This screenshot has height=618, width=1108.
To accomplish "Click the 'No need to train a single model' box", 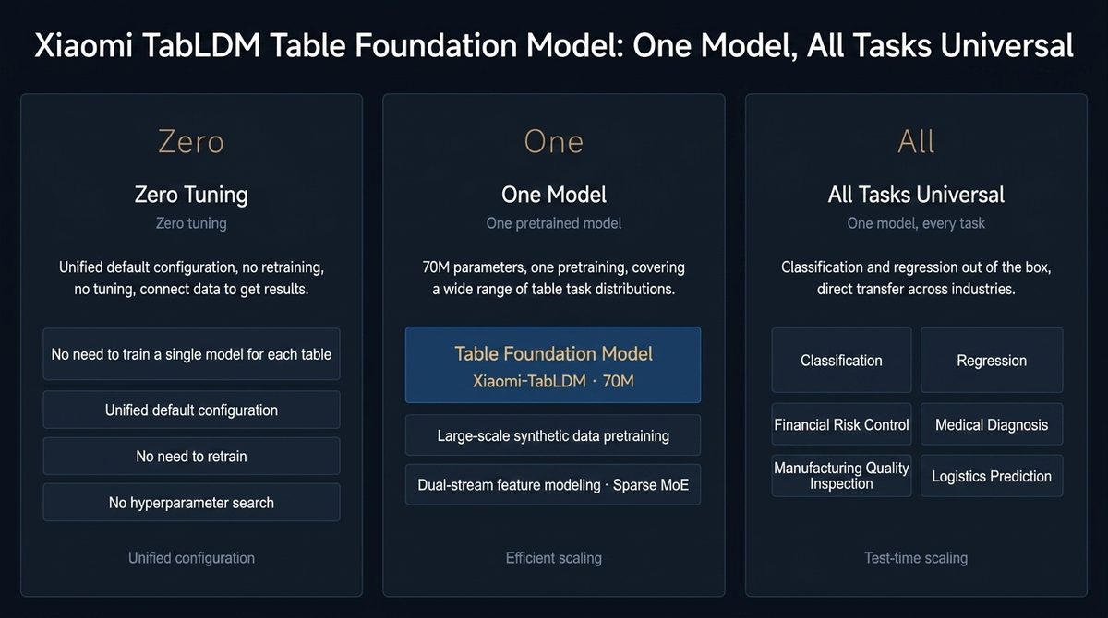I will click(x=191, y=354).
